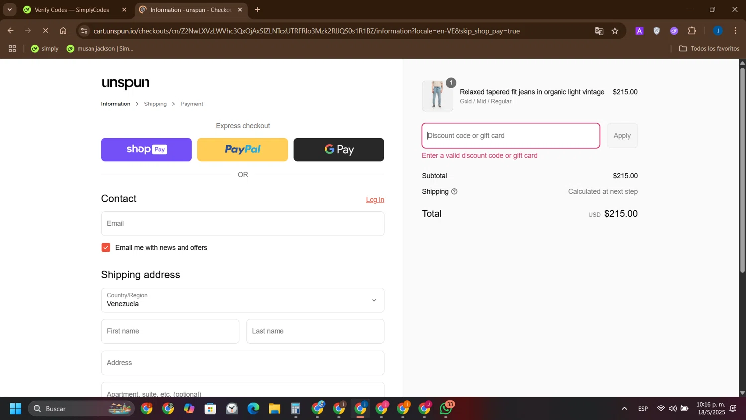746x420 pixels.
Task: Open WhatsApp from the taskbar
Action: [446, 409]
